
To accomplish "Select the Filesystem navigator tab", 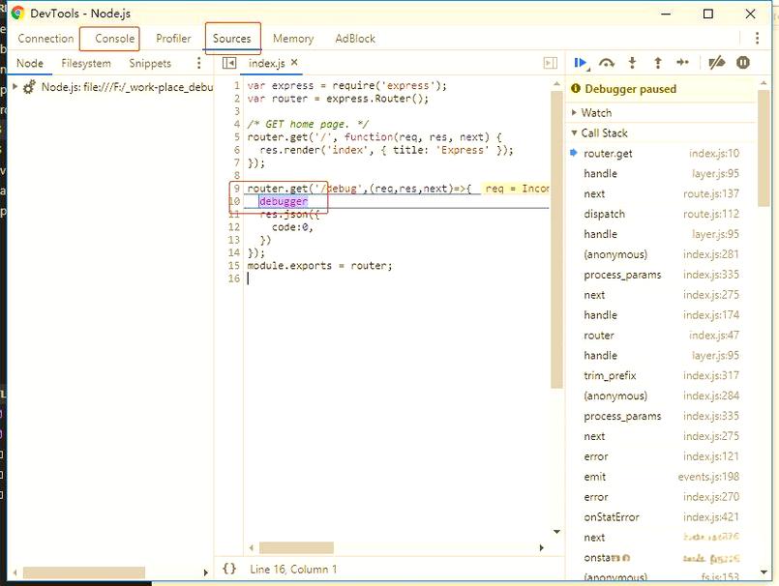I will click(86, 63).
